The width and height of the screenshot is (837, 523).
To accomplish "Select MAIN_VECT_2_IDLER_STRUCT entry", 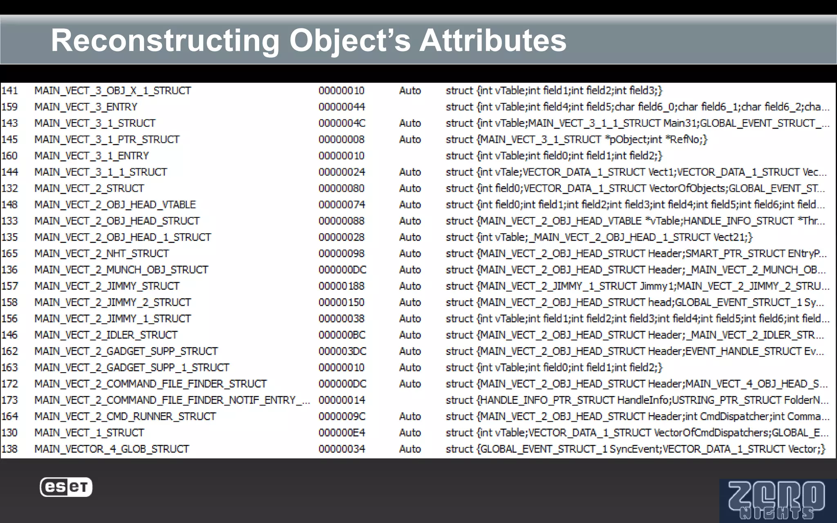I will (x=418, y=335).
